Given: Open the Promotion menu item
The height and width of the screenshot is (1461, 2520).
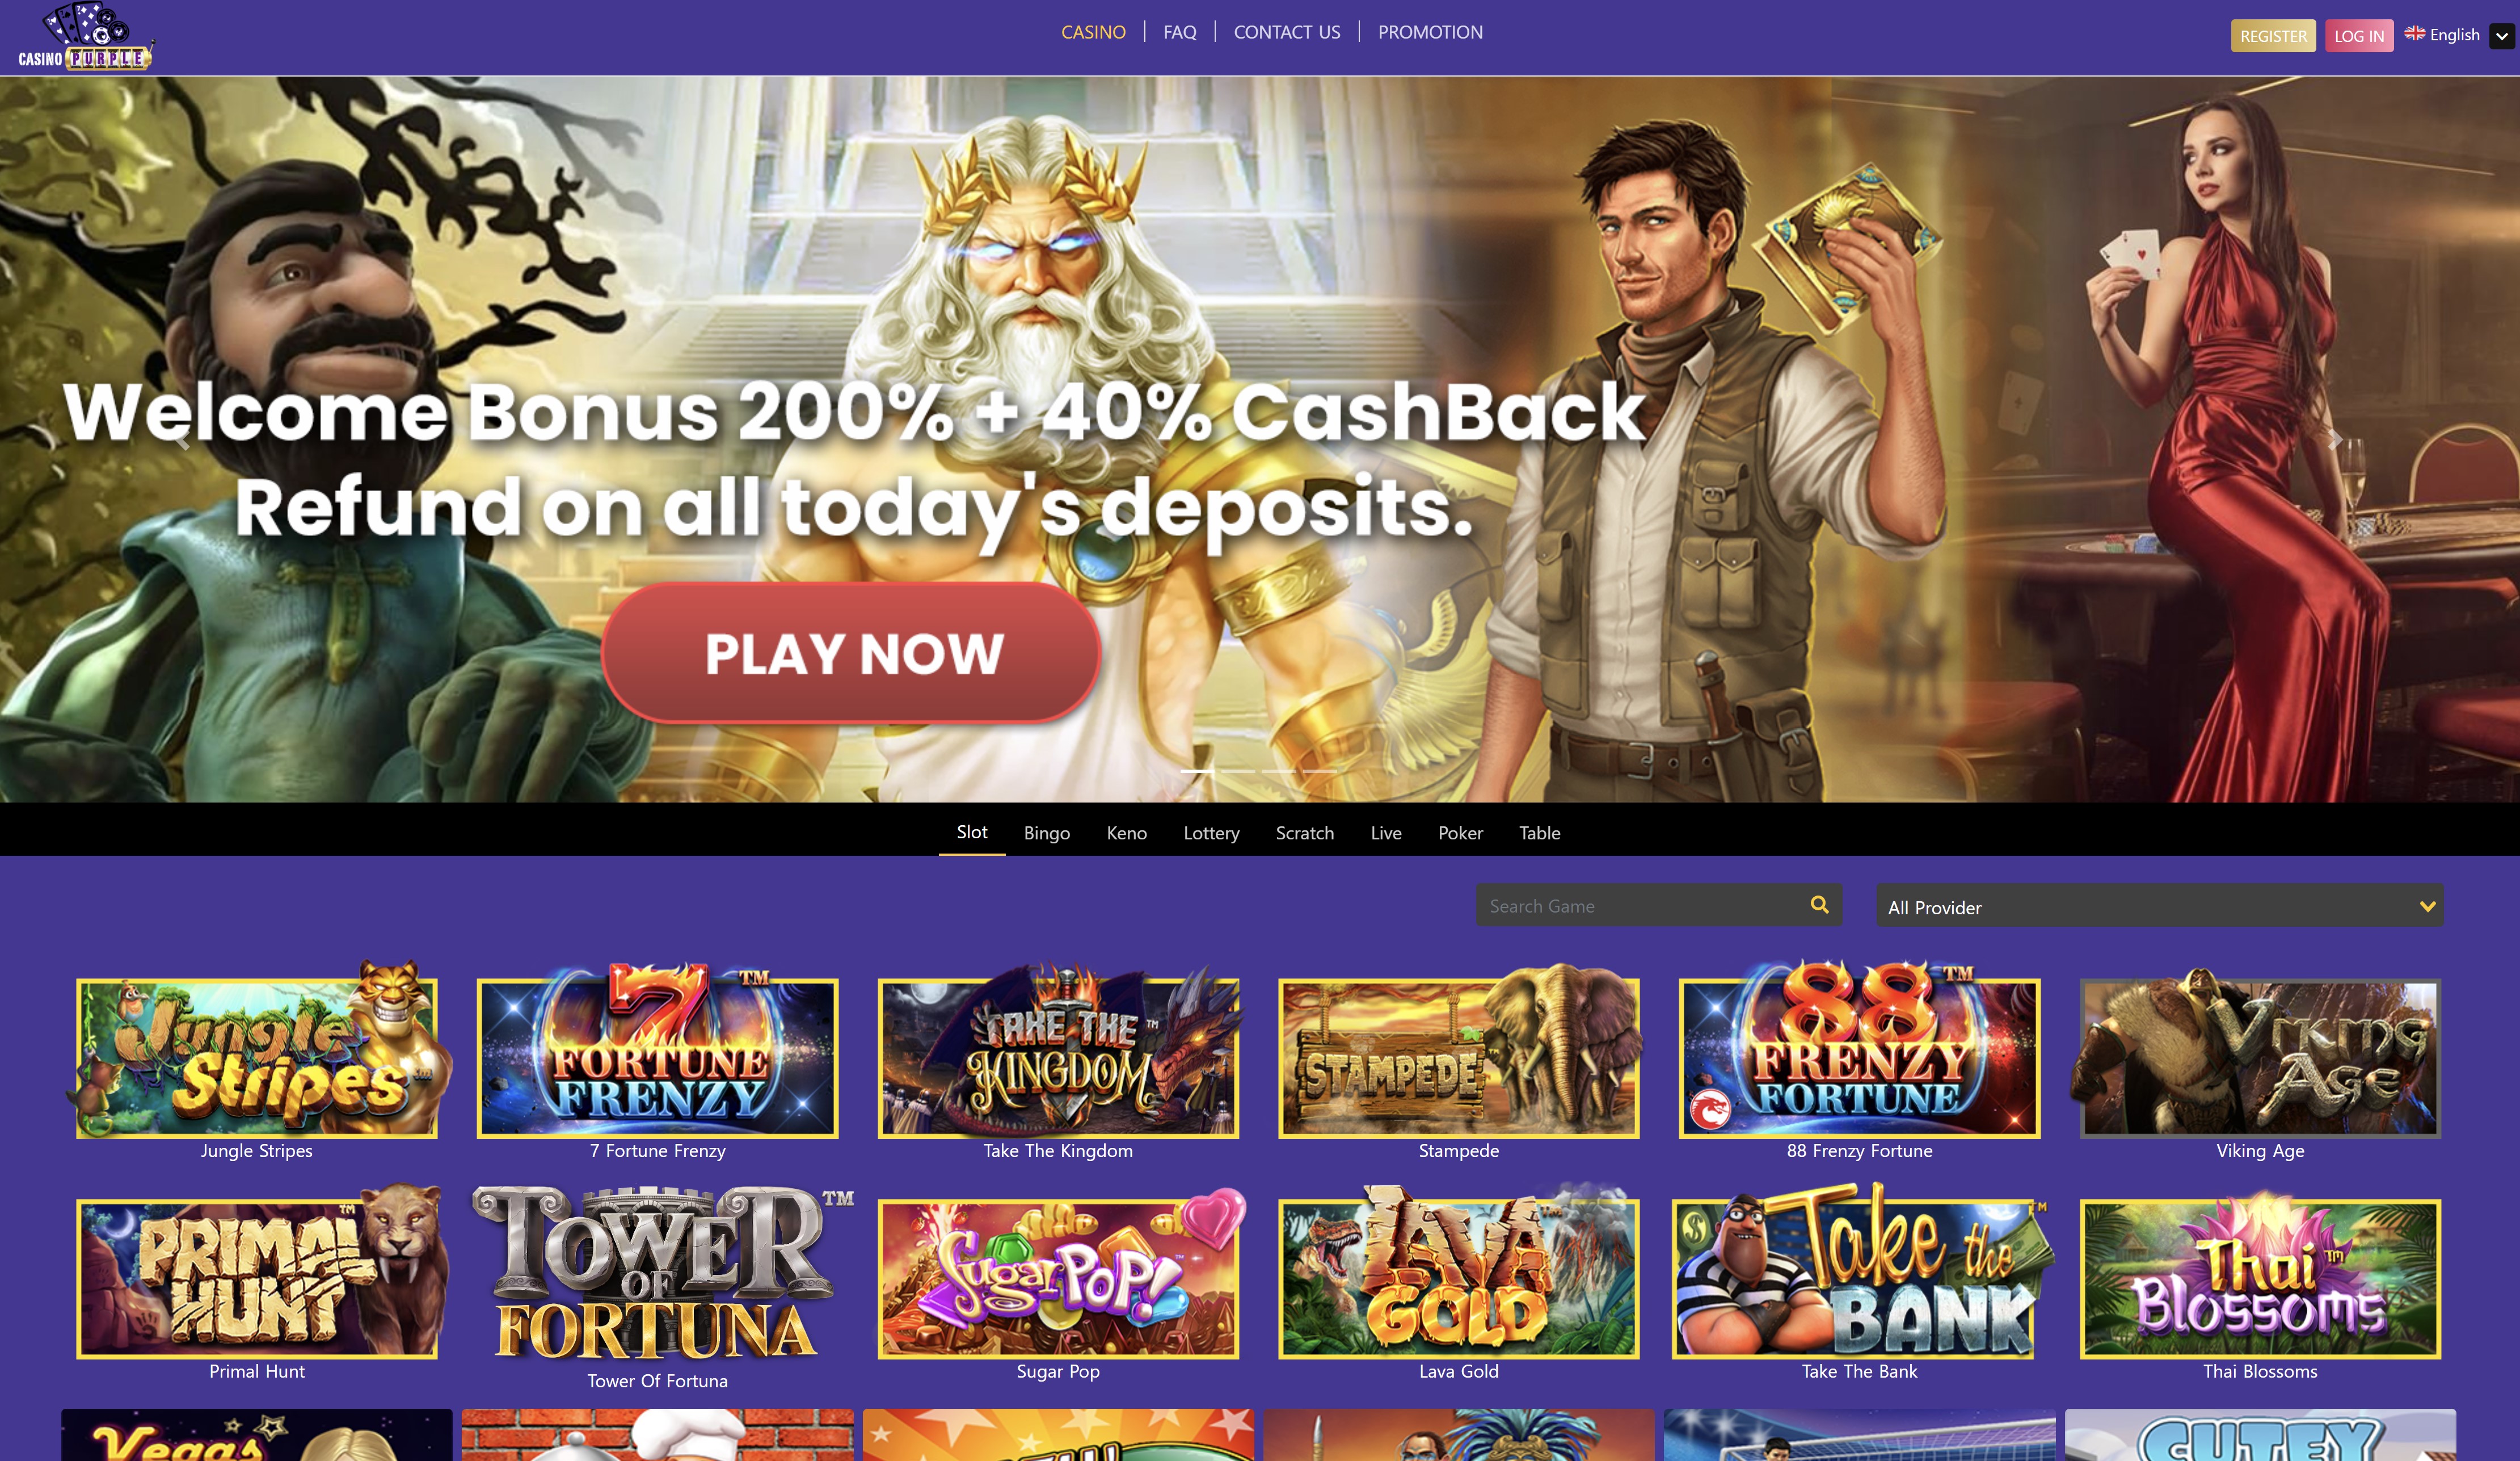Looking at the screenshot, I should tap(1430, 32).
